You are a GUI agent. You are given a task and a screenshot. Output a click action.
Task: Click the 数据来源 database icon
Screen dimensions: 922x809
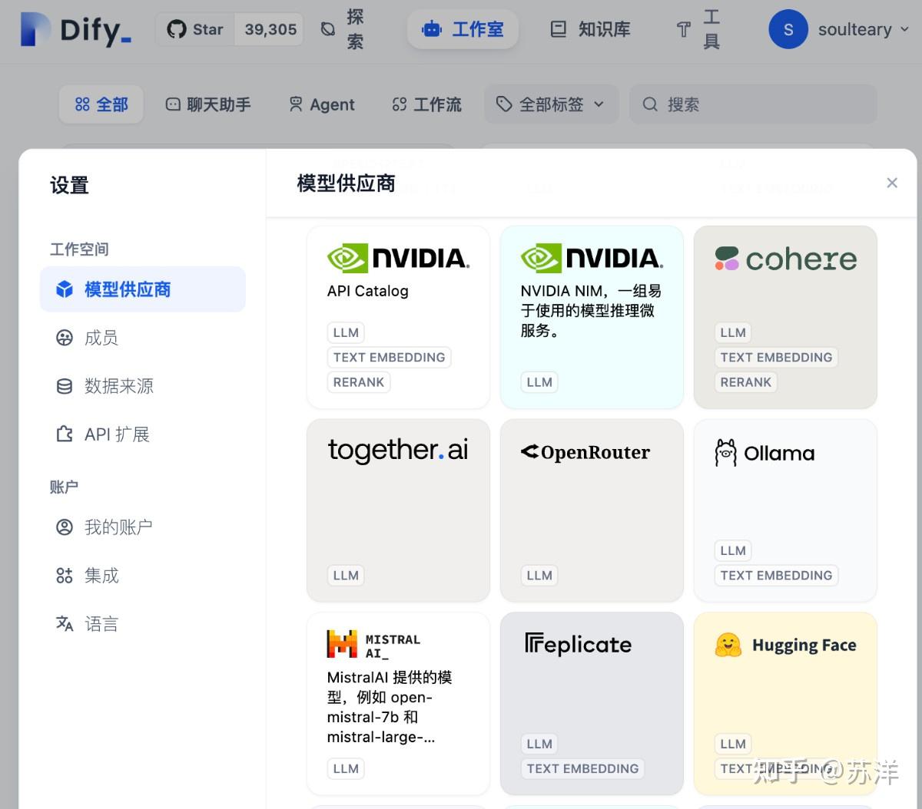[x=65, y=386]
